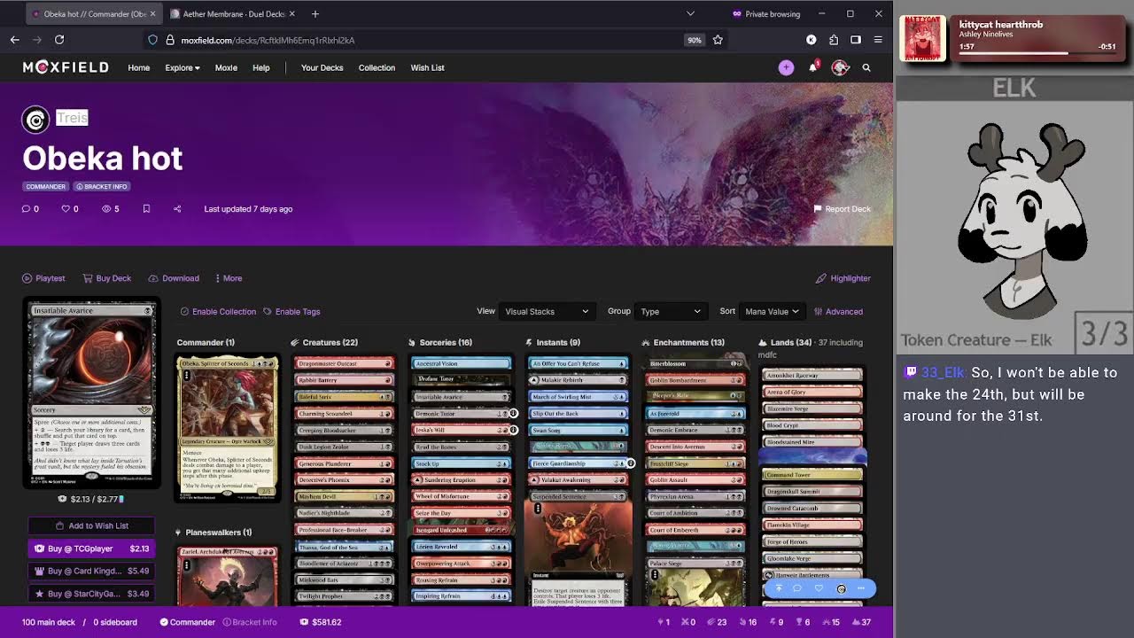The height and width of the screenshot is (638, 1134).
Task: Click scroll-to-top arrow in floating toolbar
Action: click(779, 588)
